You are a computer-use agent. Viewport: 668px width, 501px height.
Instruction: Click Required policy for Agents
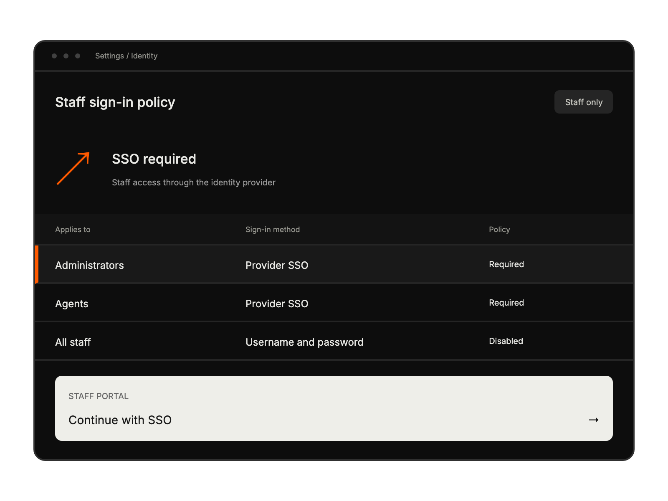pos(506,303)
